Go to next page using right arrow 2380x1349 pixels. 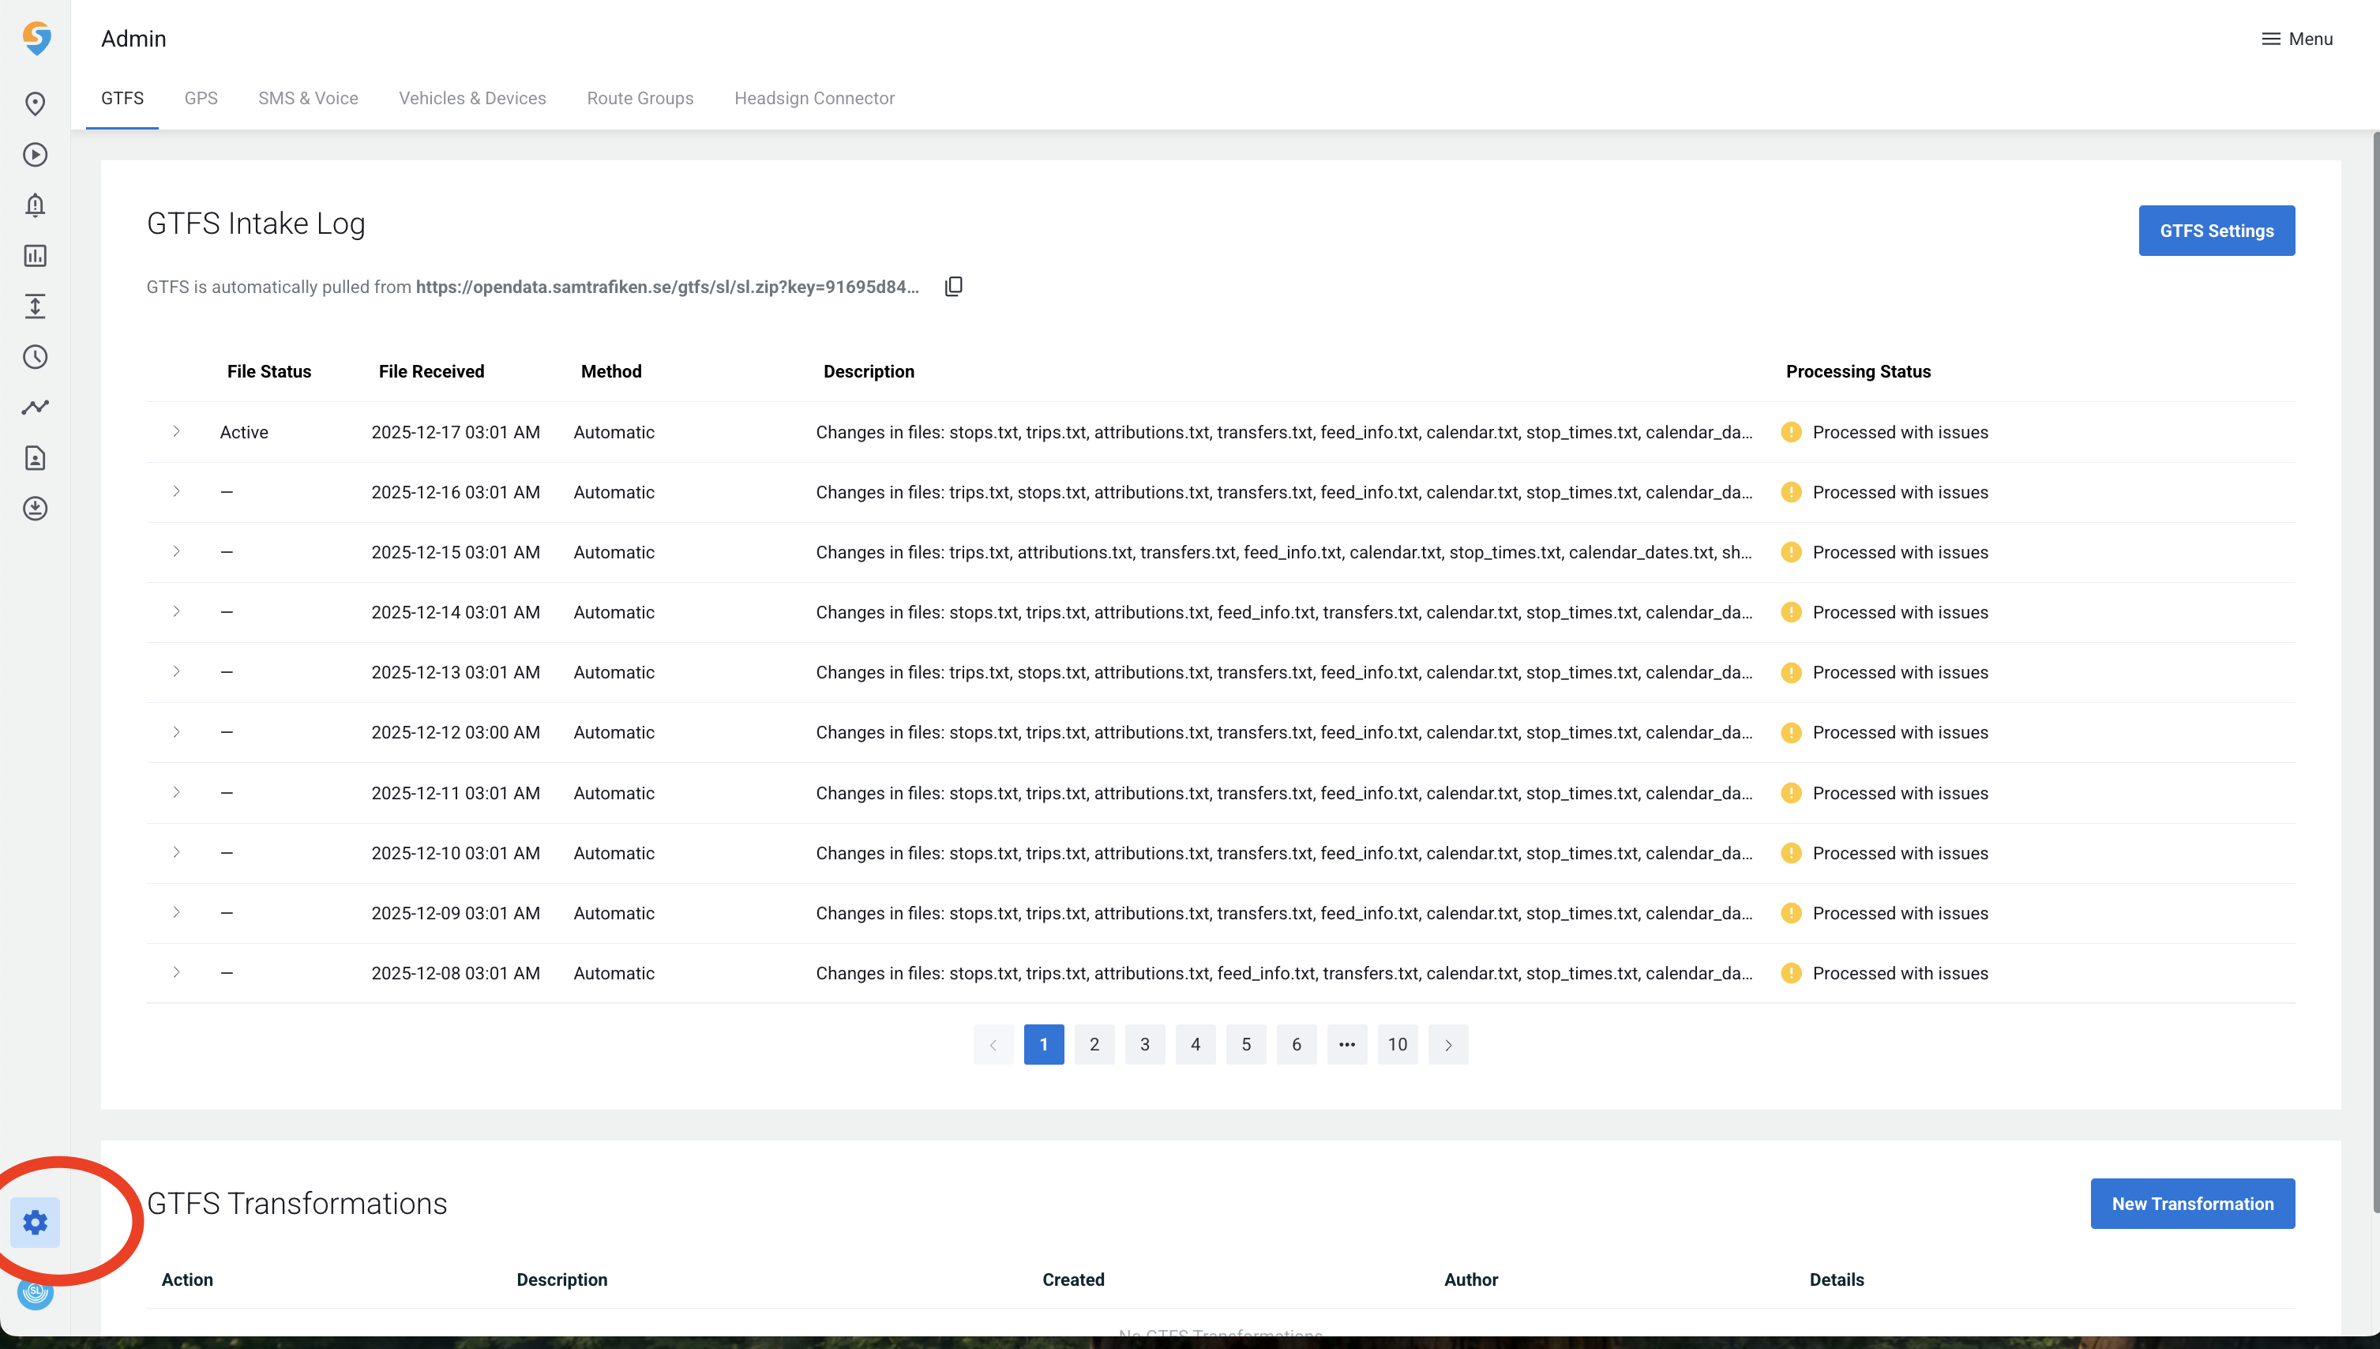[1447, 1045]
